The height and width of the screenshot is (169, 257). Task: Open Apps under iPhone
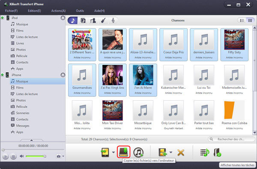(20, 132)
